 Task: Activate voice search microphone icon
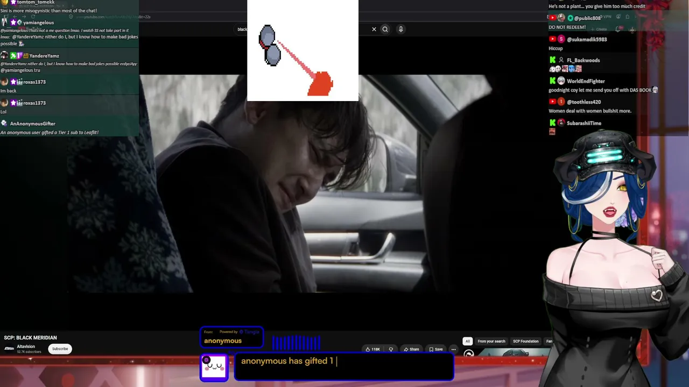point(400,29)
